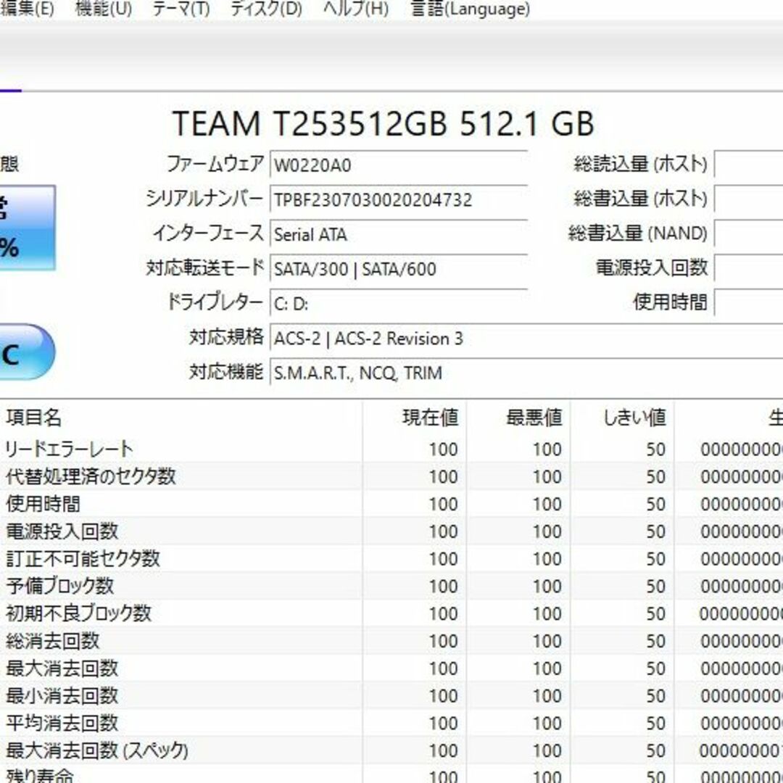
Task: Click worst value 100 of 総消去回数
Action: [x=547, y=642]
